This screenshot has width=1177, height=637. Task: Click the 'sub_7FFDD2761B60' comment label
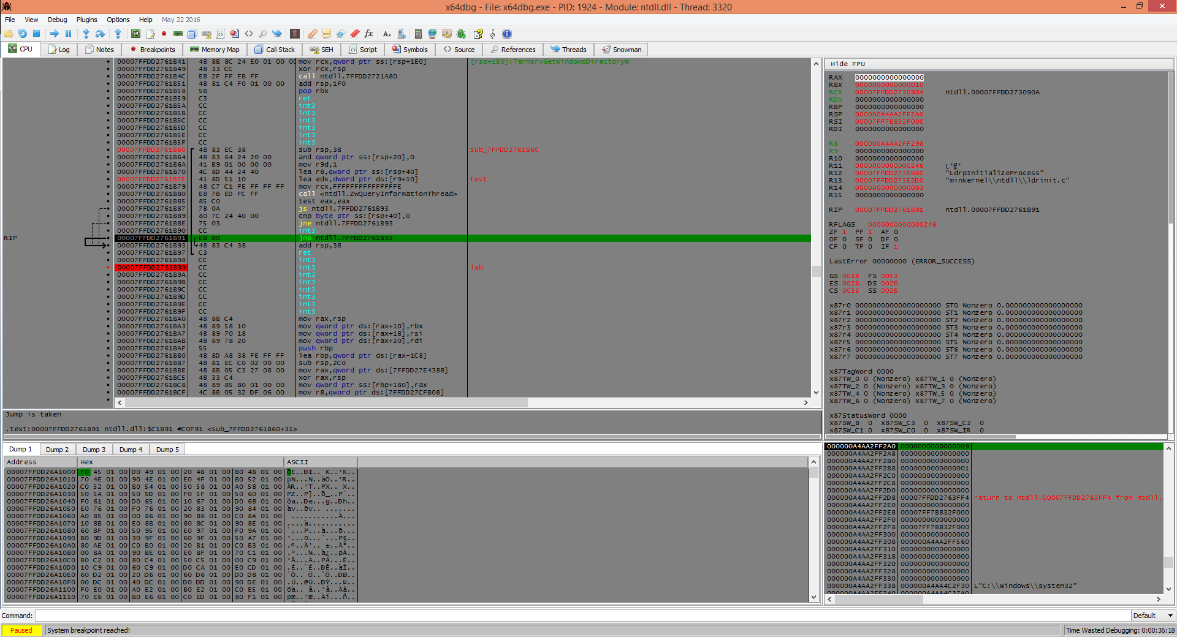(x=504, y=150)
